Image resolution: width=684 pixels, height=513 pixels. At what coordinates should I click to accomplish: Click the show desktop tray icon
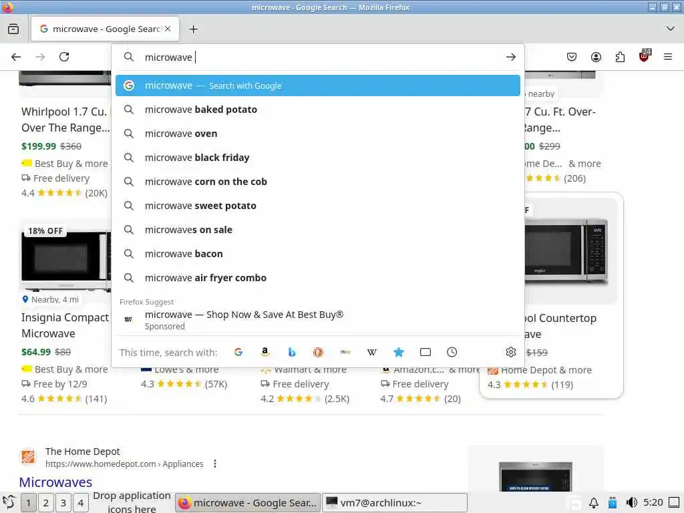[x=674, y=502]
